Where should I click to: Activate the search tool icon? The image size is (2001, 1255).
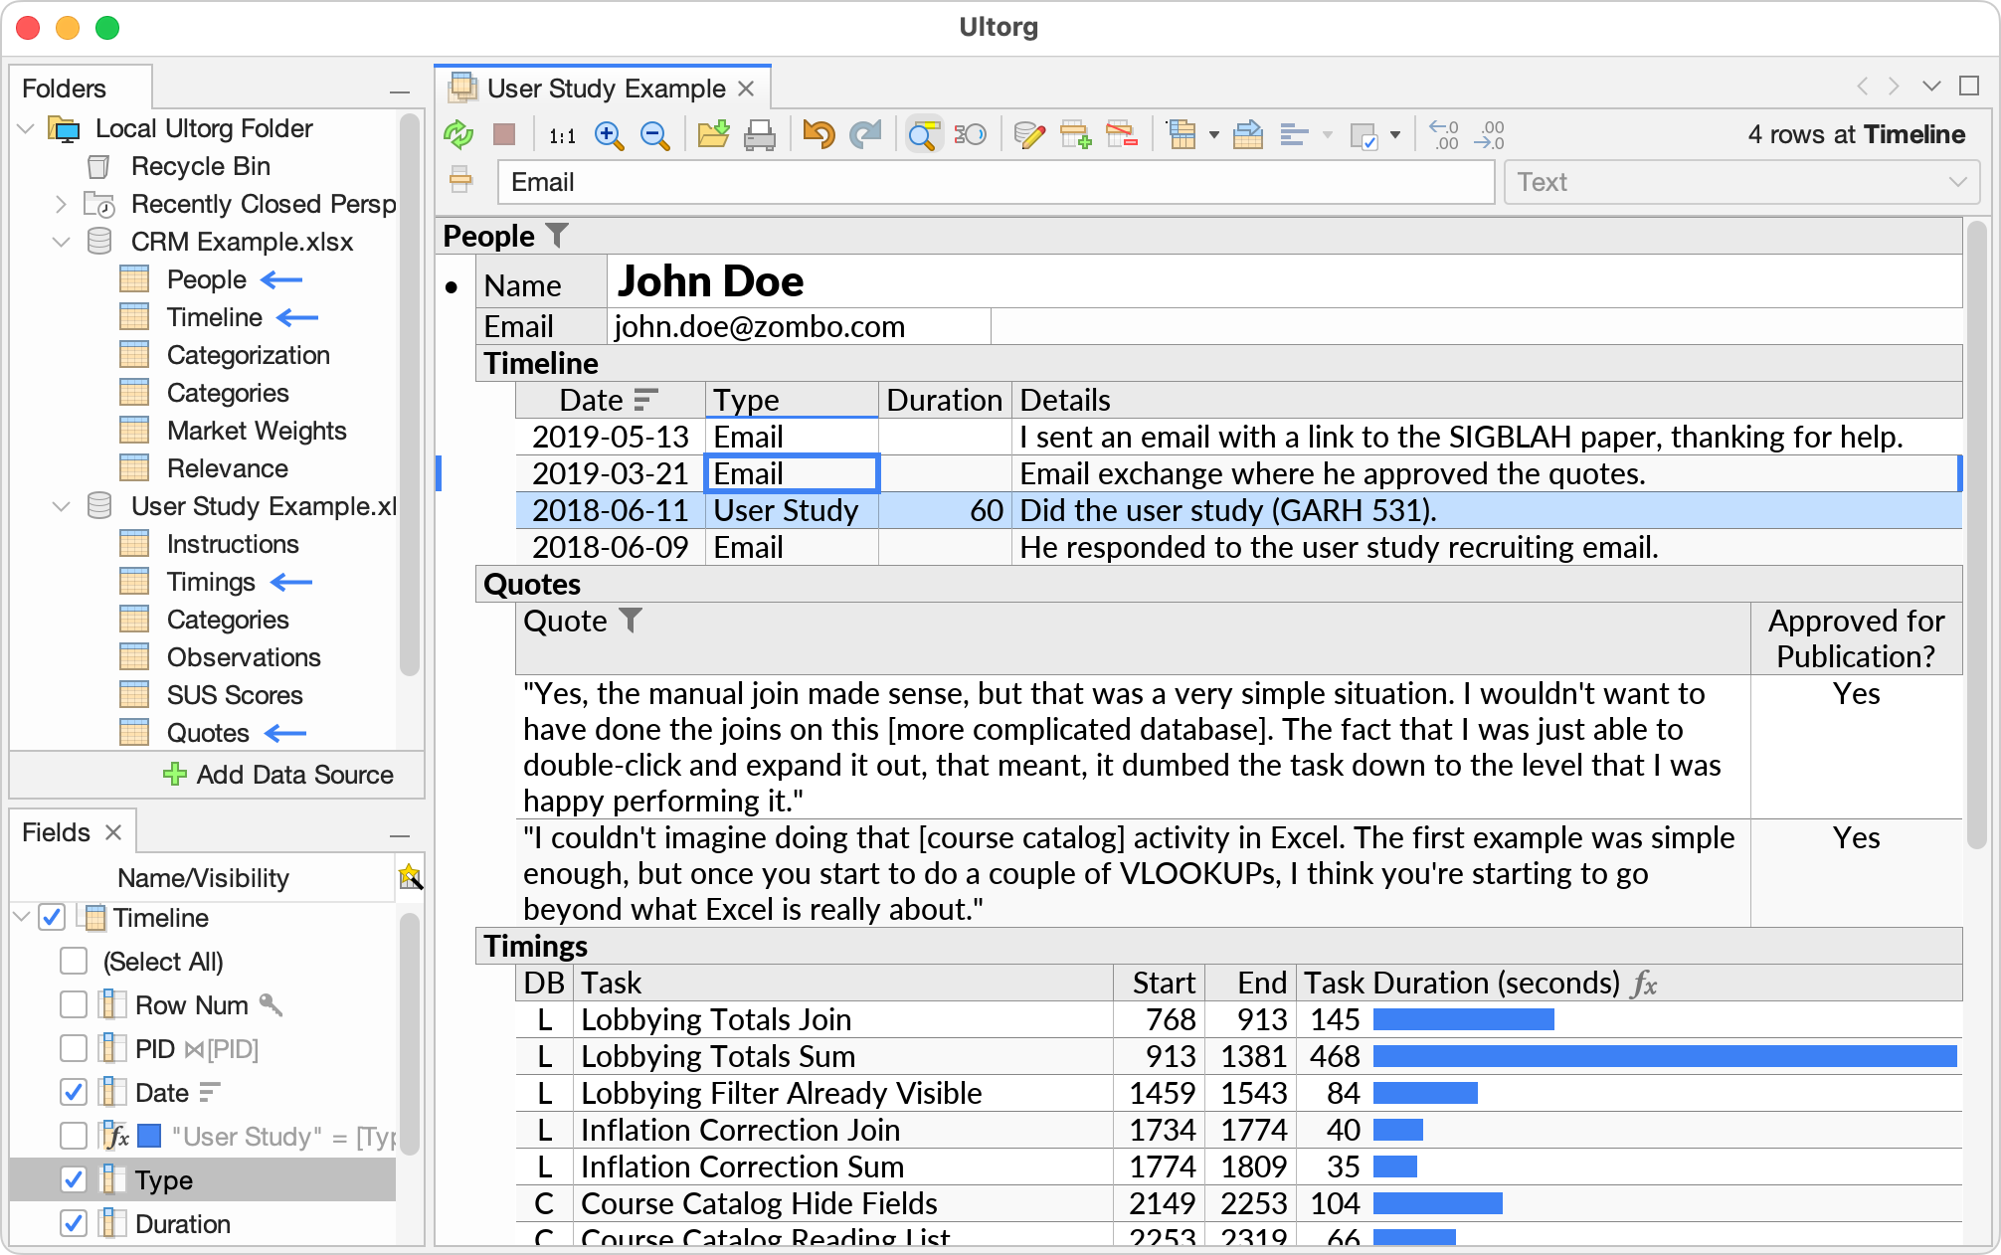923,134
